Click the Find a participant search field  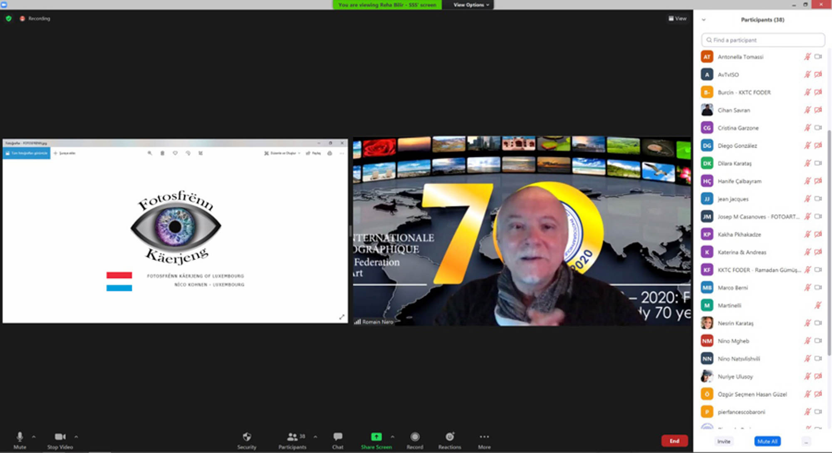[x=763, y=40]
